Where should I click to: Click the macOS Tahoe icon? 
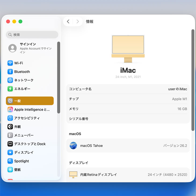[x=73, y=146]
